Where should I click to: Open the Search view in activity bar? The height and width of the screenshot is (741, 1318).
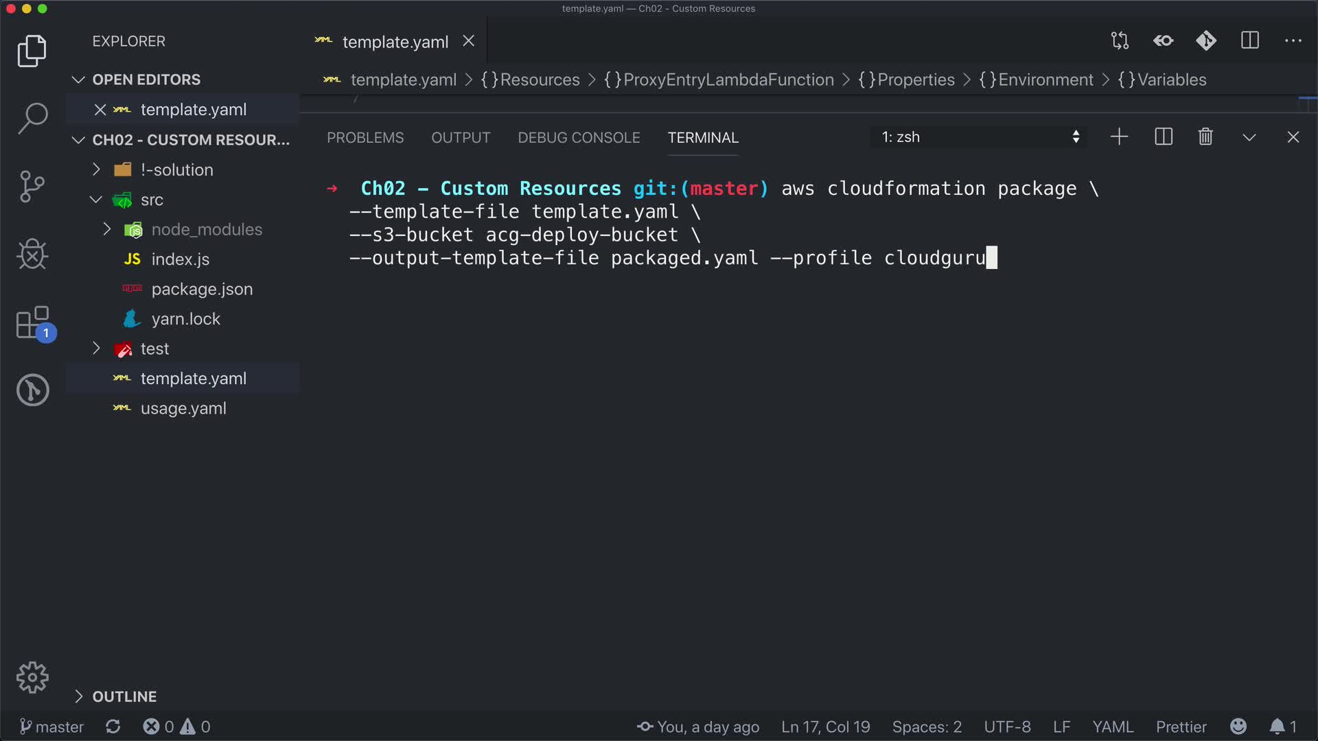click(x=32, y=118)
